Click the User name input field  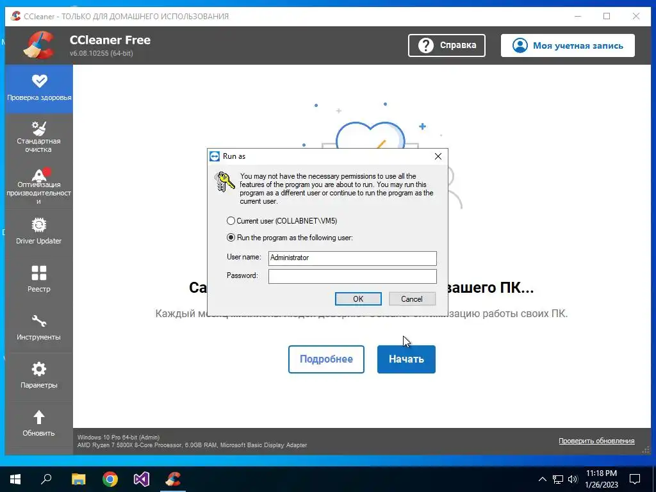(x=352, y=258)
